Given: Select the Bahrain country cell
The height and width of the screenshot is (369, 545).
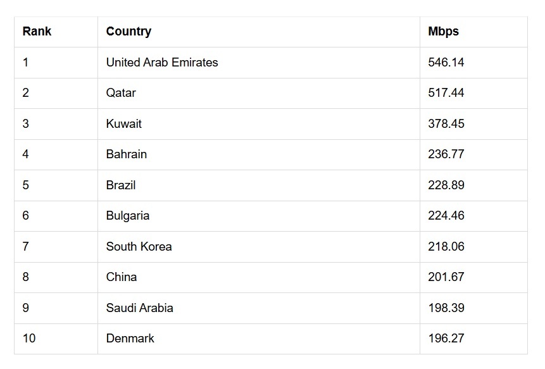Looking at the screenshot, I should (127, 154).
